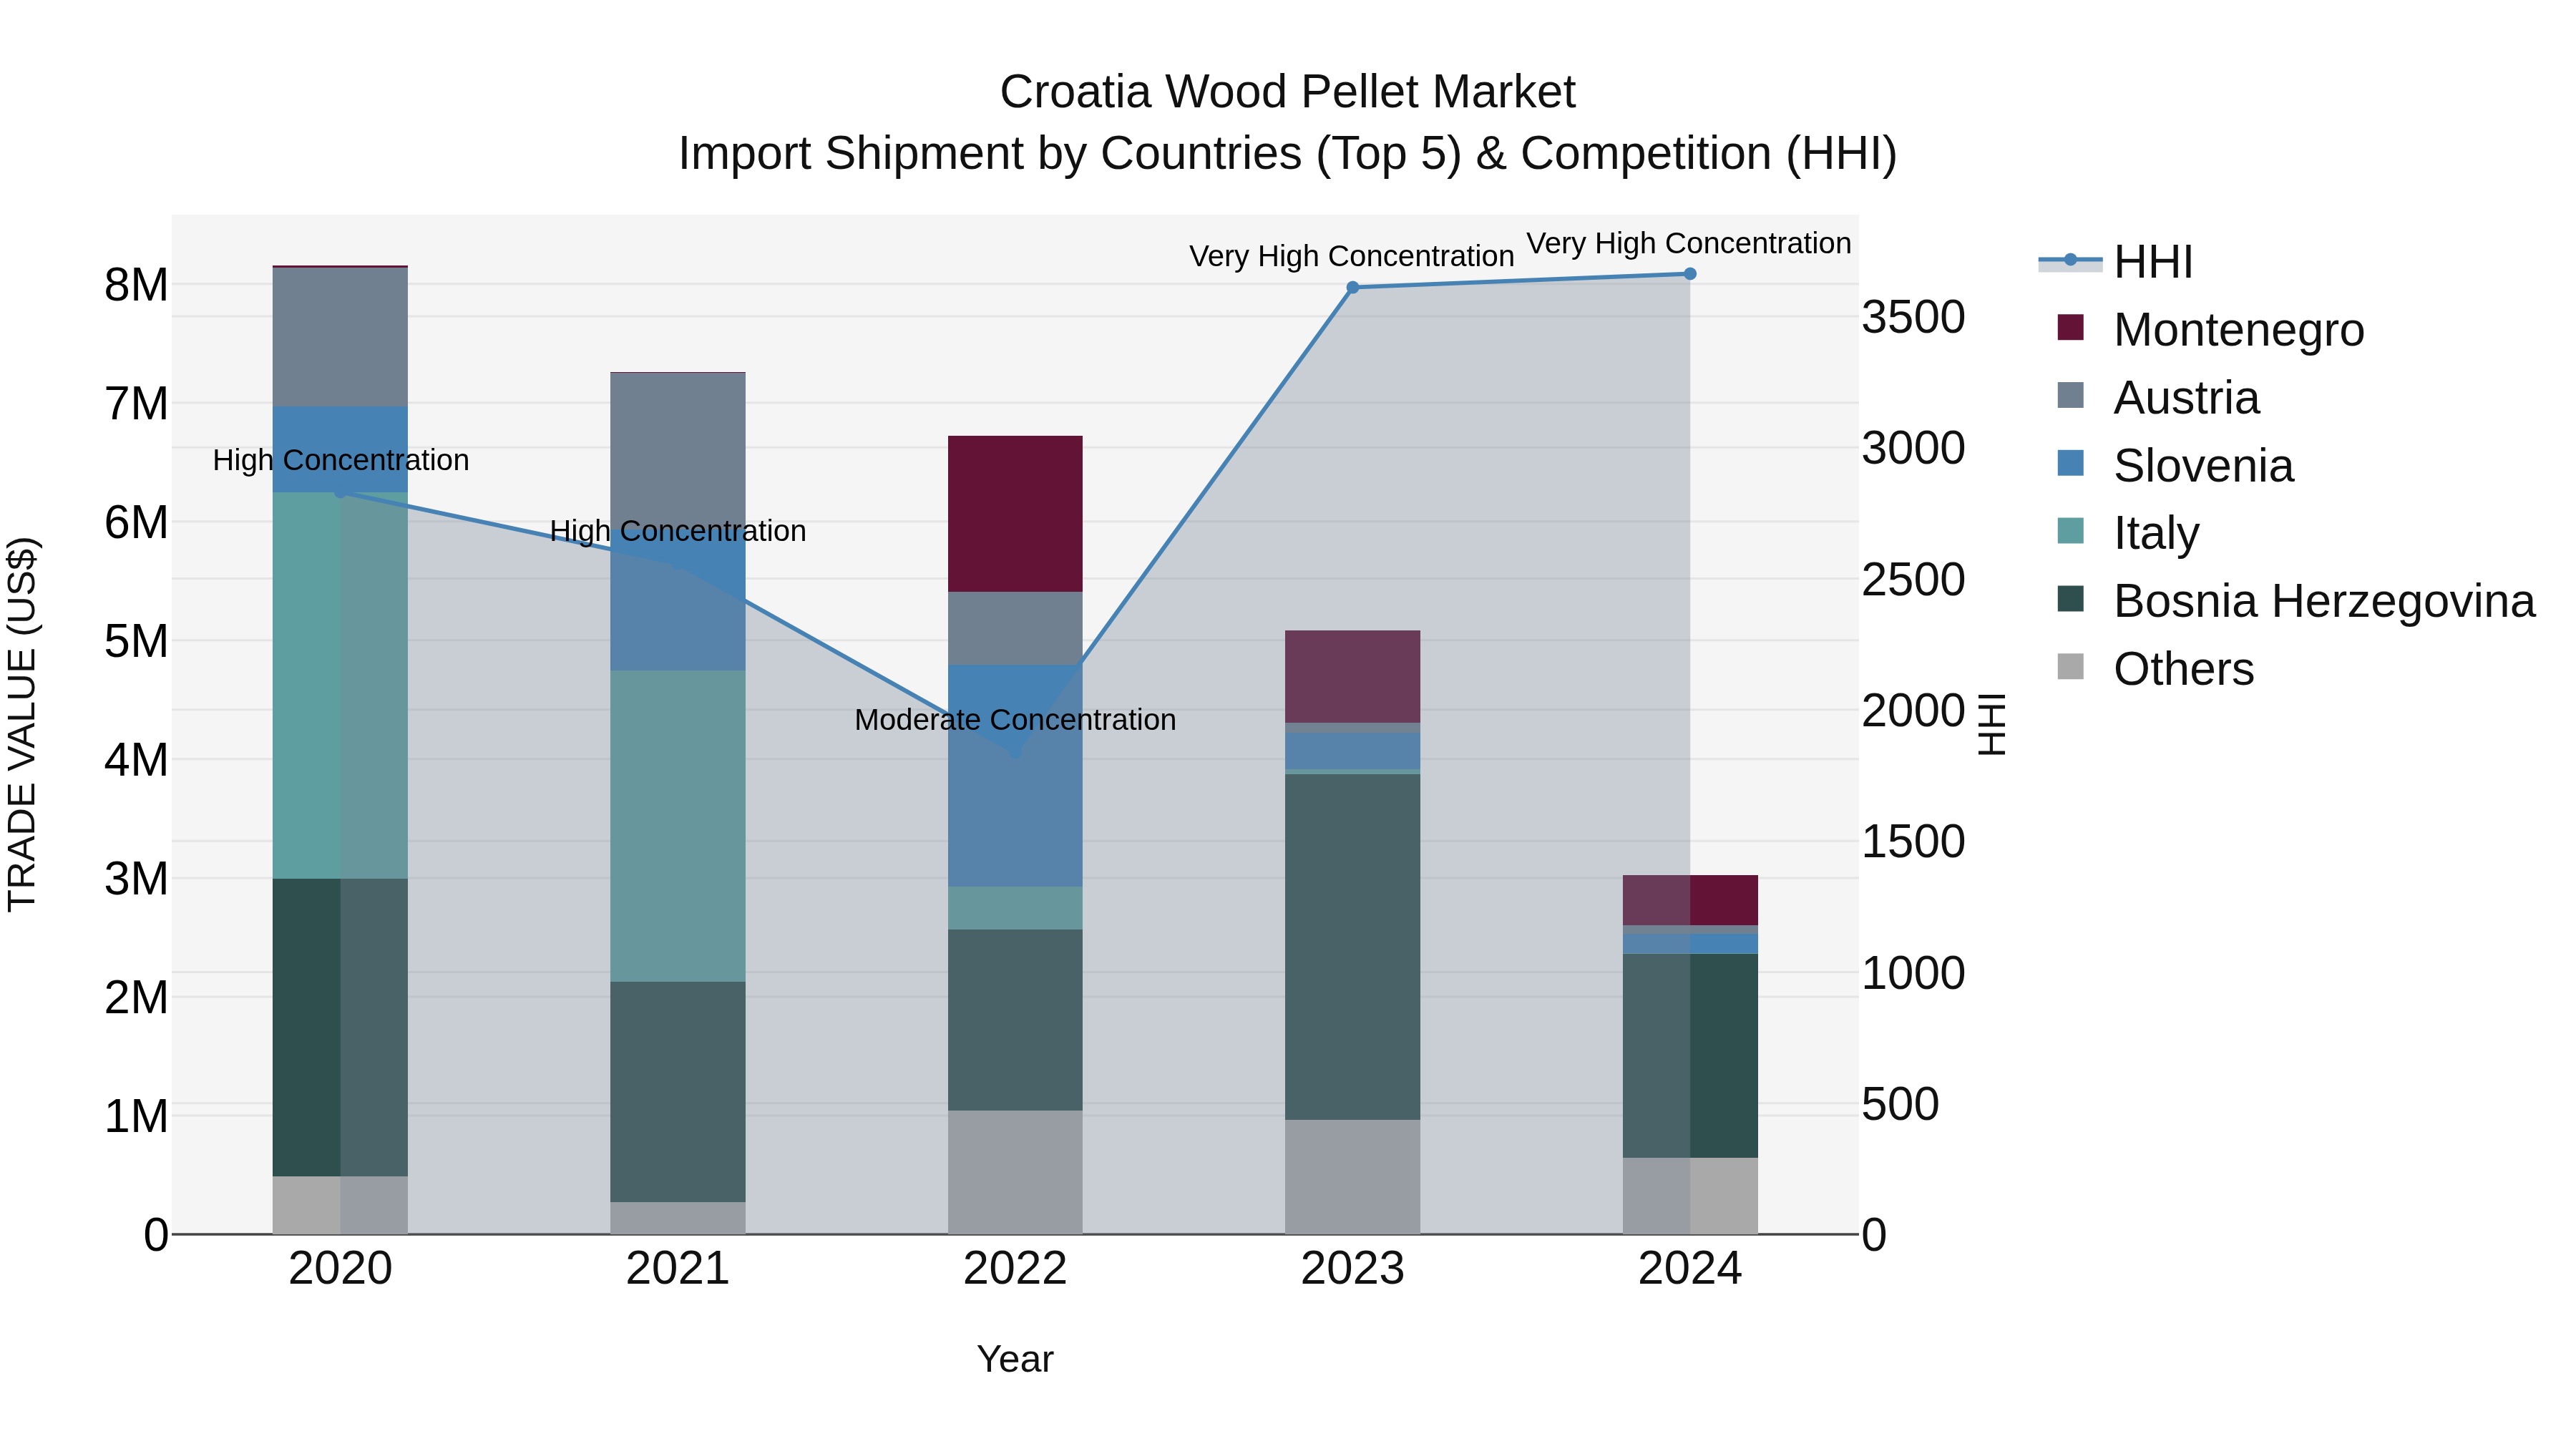
Task: Toggle the Bosnia Herzegovina legend entry
Action: (2296, 600)
